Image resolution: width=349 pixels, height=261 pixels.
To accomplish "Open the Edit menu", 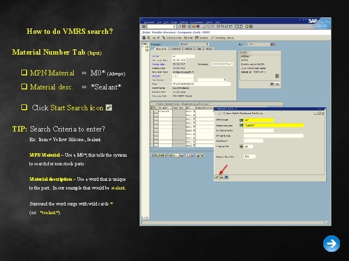I will 159,22.
